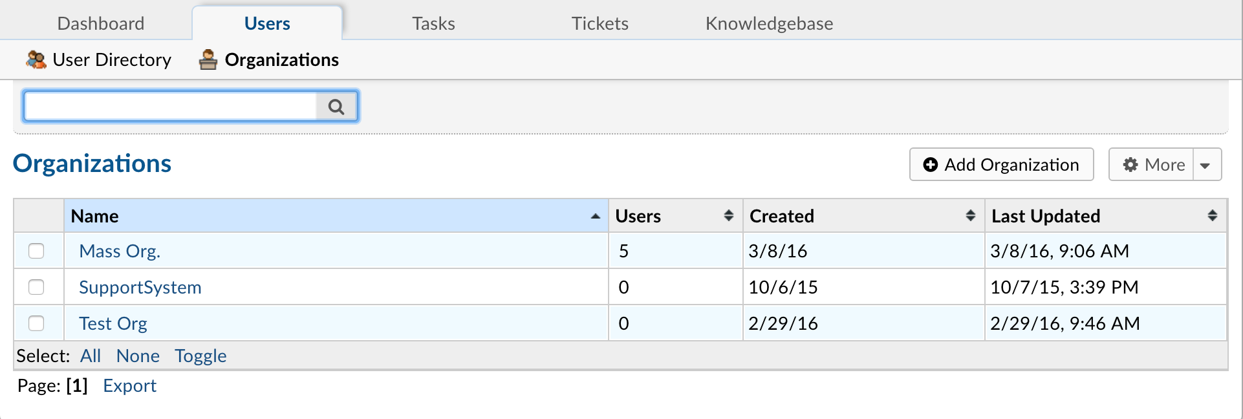Open User Directory submenu link
The height and width of the screenshot is (419, 1243).
[x=112, y=59]
